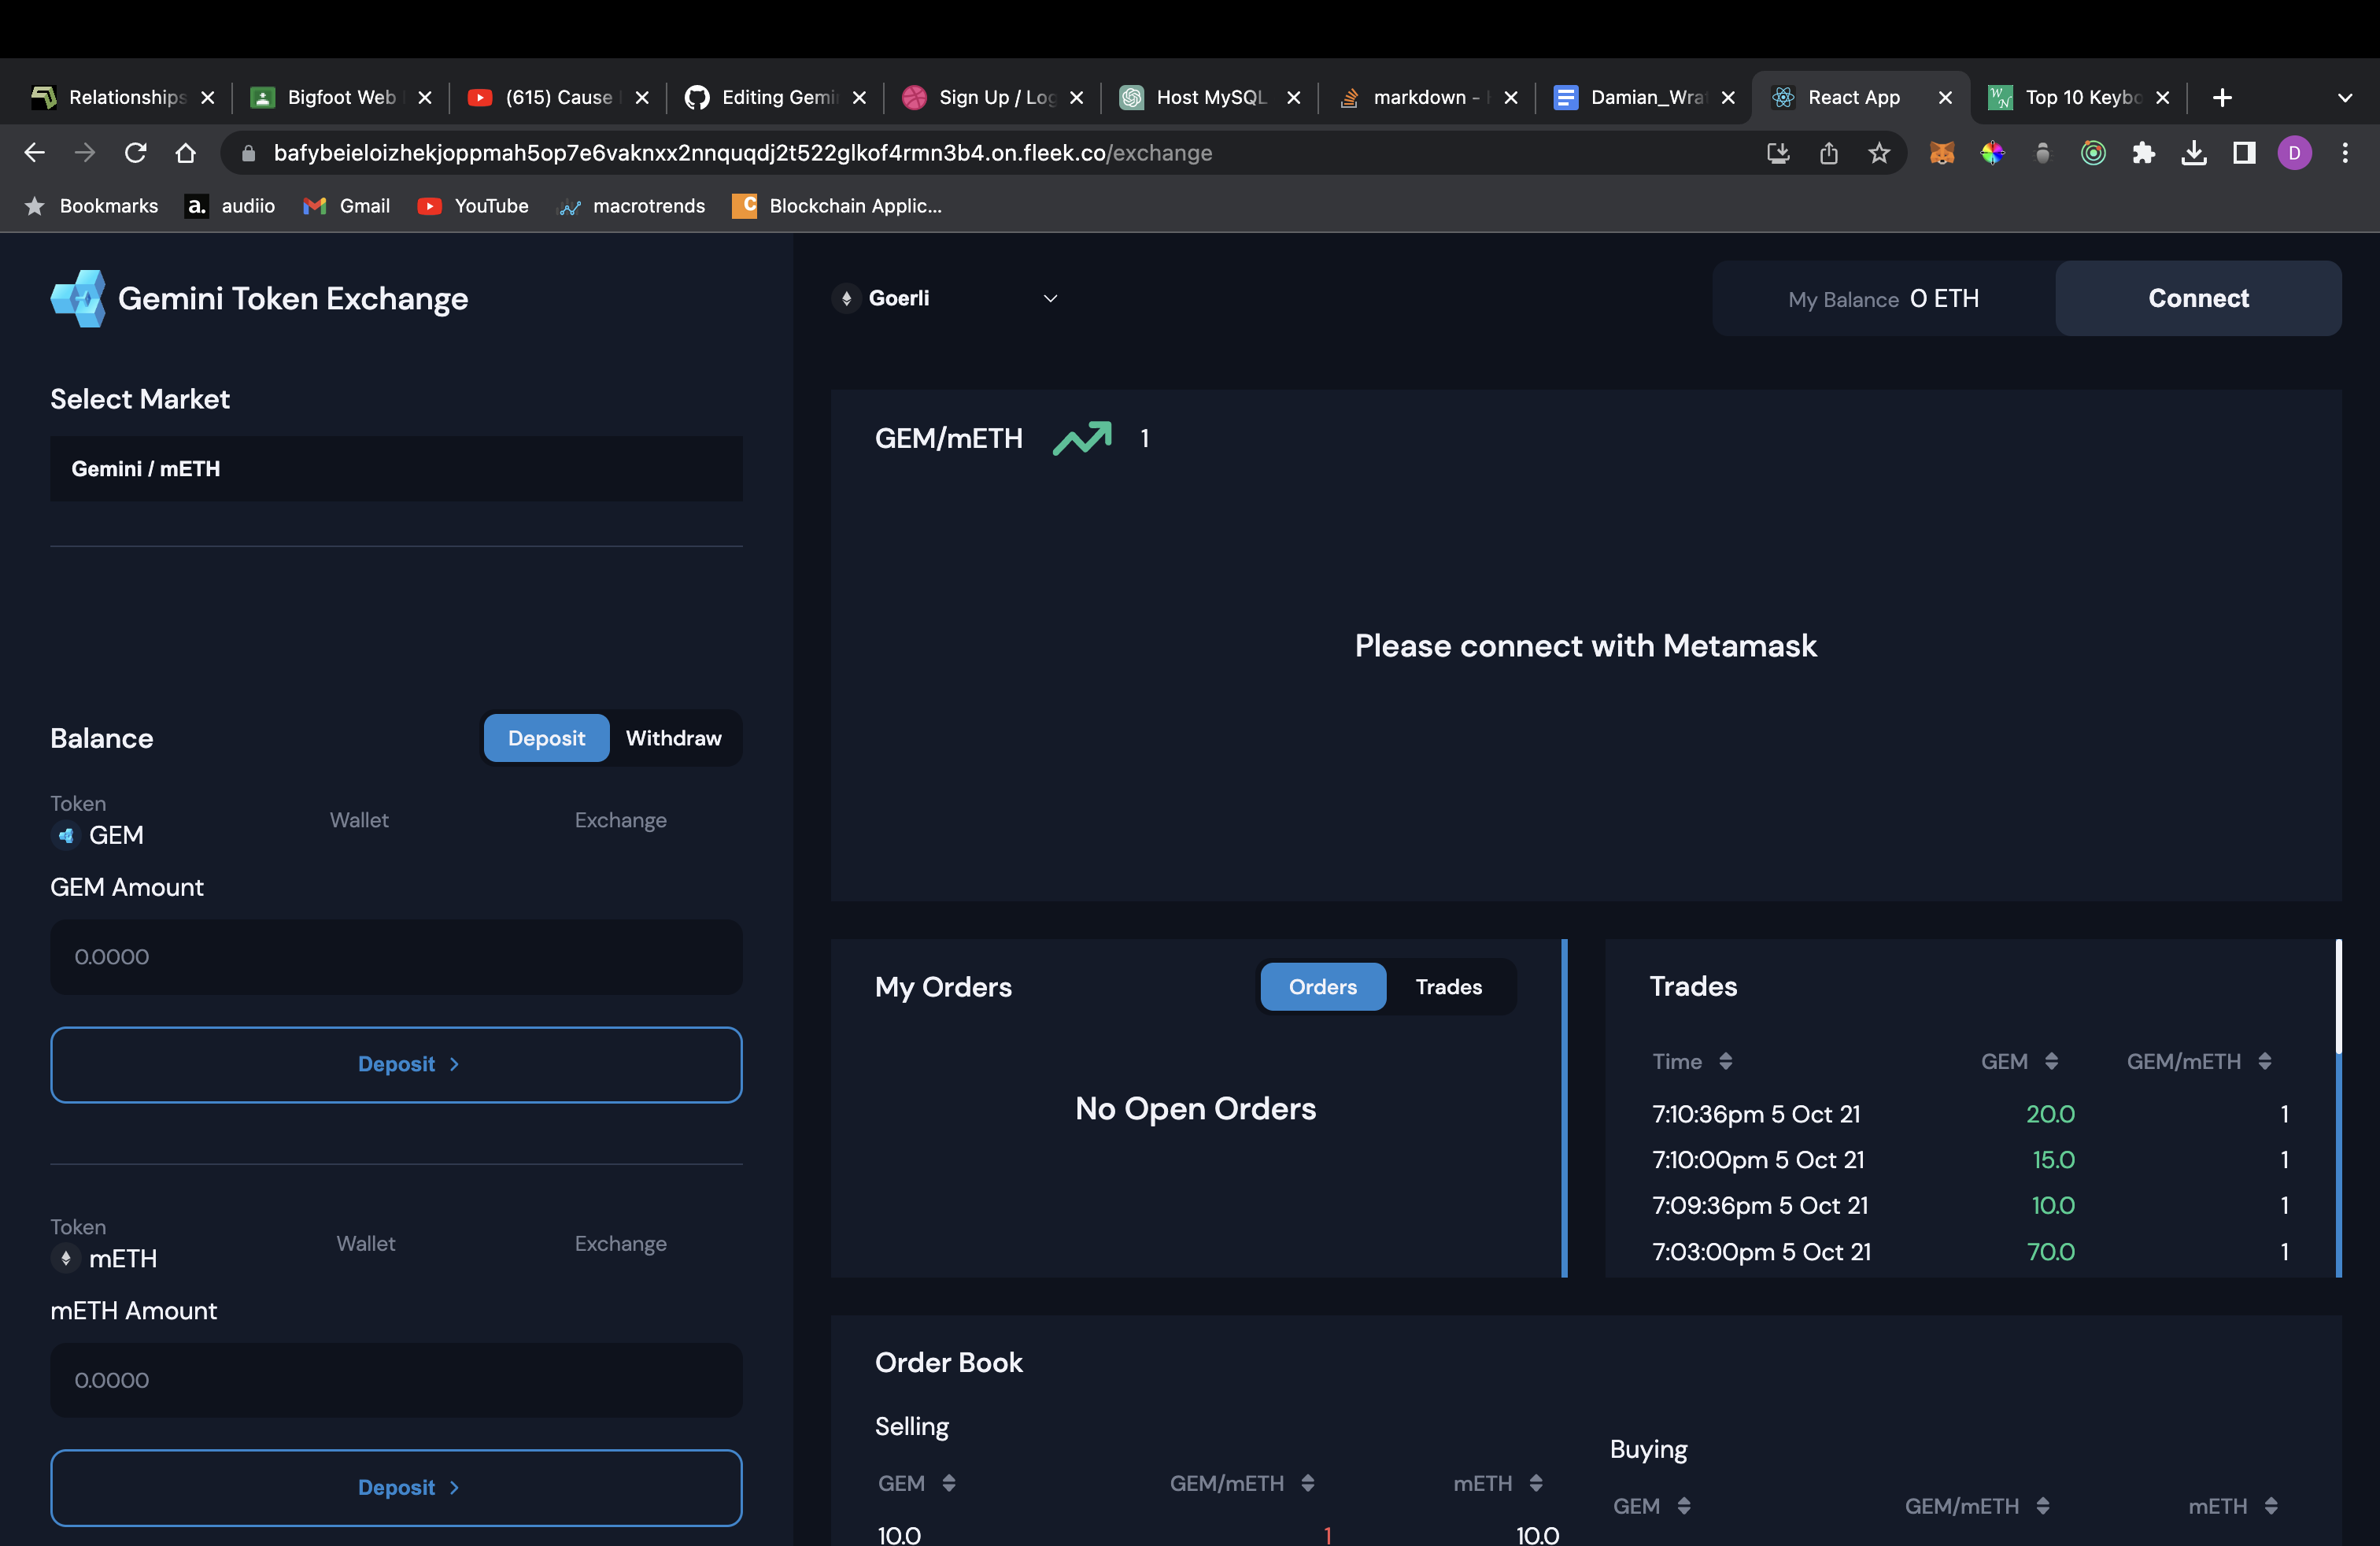Screen dimensions: 2380x1546
Task: Click inside the GEM Amount input field
Action: click(396, 957)
